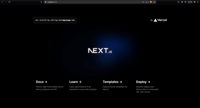Open the browser hamburger menu
200x108 pixels.
pyautogui.click(x=198, y=2)
